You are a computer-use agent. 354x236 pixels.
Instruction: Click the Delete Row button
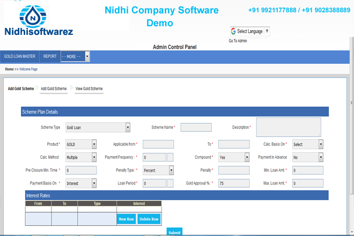click(x=149, y=219)
